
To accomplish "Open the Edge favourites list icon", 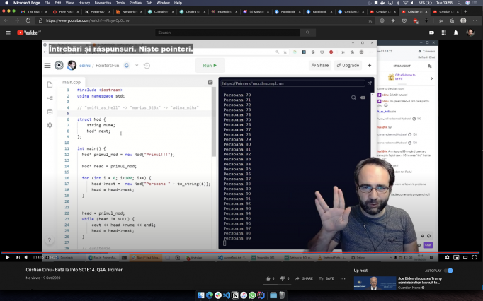I will [x=441, y=20].
